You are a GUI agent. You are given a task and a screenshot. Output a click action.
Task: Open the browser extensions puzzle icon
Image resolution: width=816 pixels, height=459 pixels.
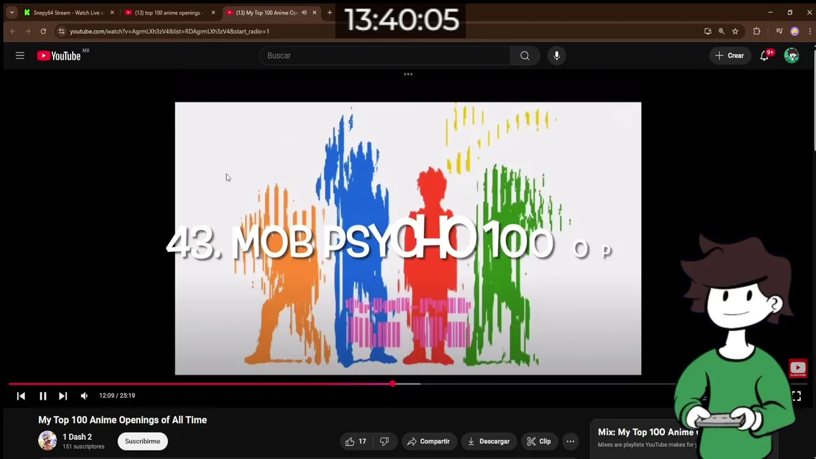coord(757,31)
